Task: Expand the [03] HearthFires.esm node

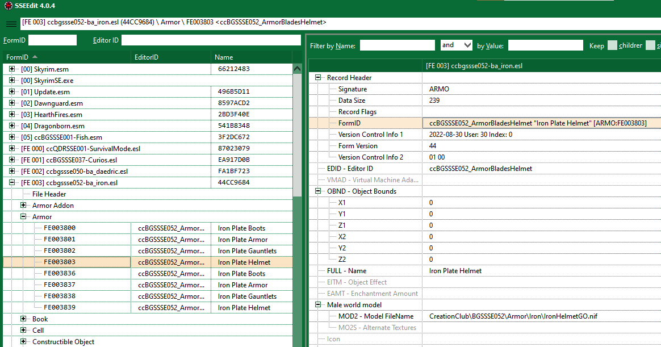Action: click(12, 114)
